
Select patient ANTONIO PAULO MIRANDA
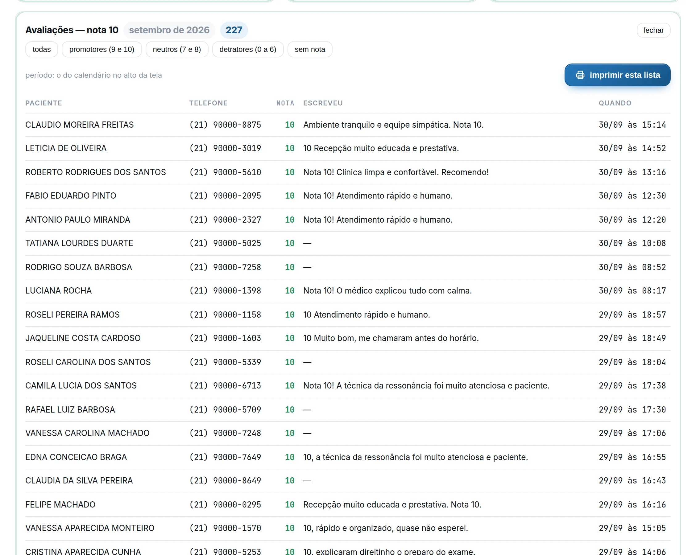point(78,220)
